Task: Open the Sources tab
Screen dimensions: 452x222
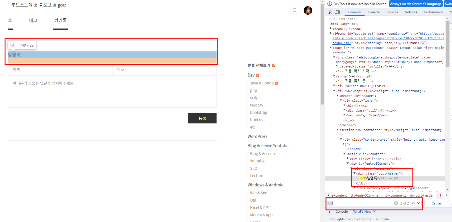Action: click(x=392, y=12)
